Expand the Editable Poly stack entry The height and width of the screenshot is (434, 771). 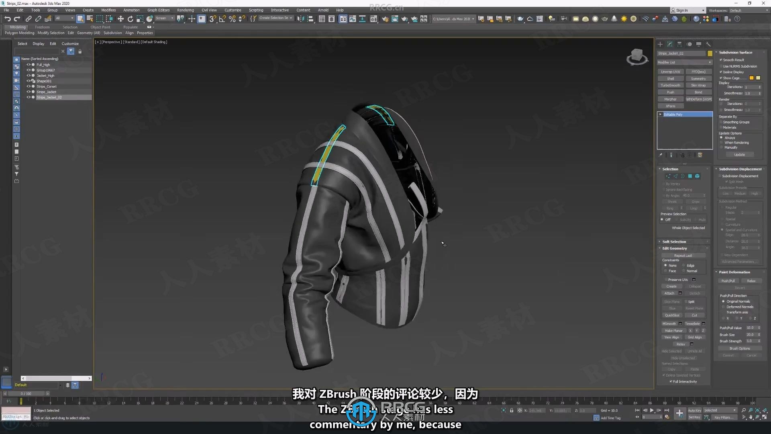(x=661, y=115)
